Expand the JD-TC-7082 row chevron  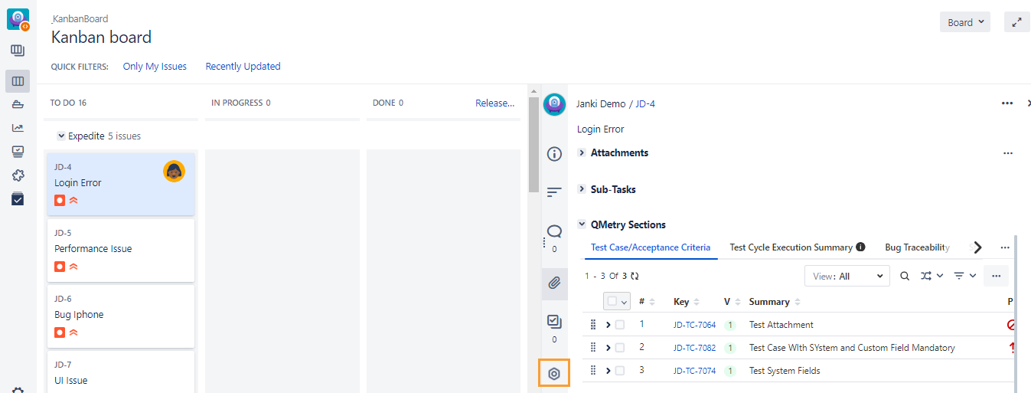pos(608,348)
